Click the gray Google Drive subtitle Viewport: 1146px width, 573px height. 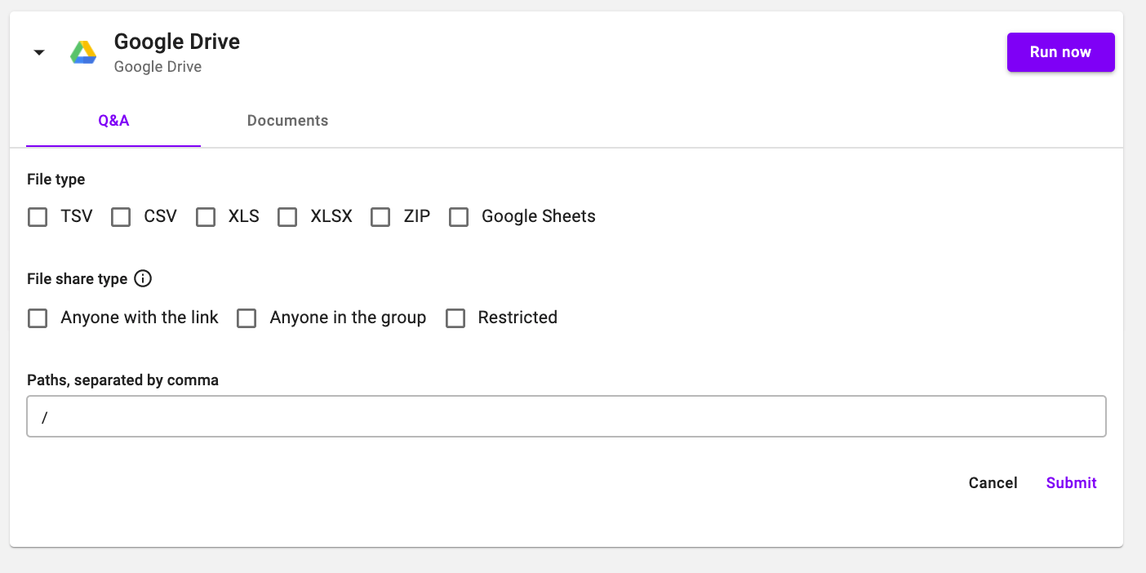158,67
